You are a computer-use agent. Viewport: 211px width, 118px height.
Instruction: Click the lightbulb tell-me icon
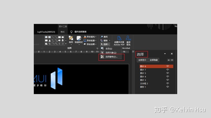point(71,32)
